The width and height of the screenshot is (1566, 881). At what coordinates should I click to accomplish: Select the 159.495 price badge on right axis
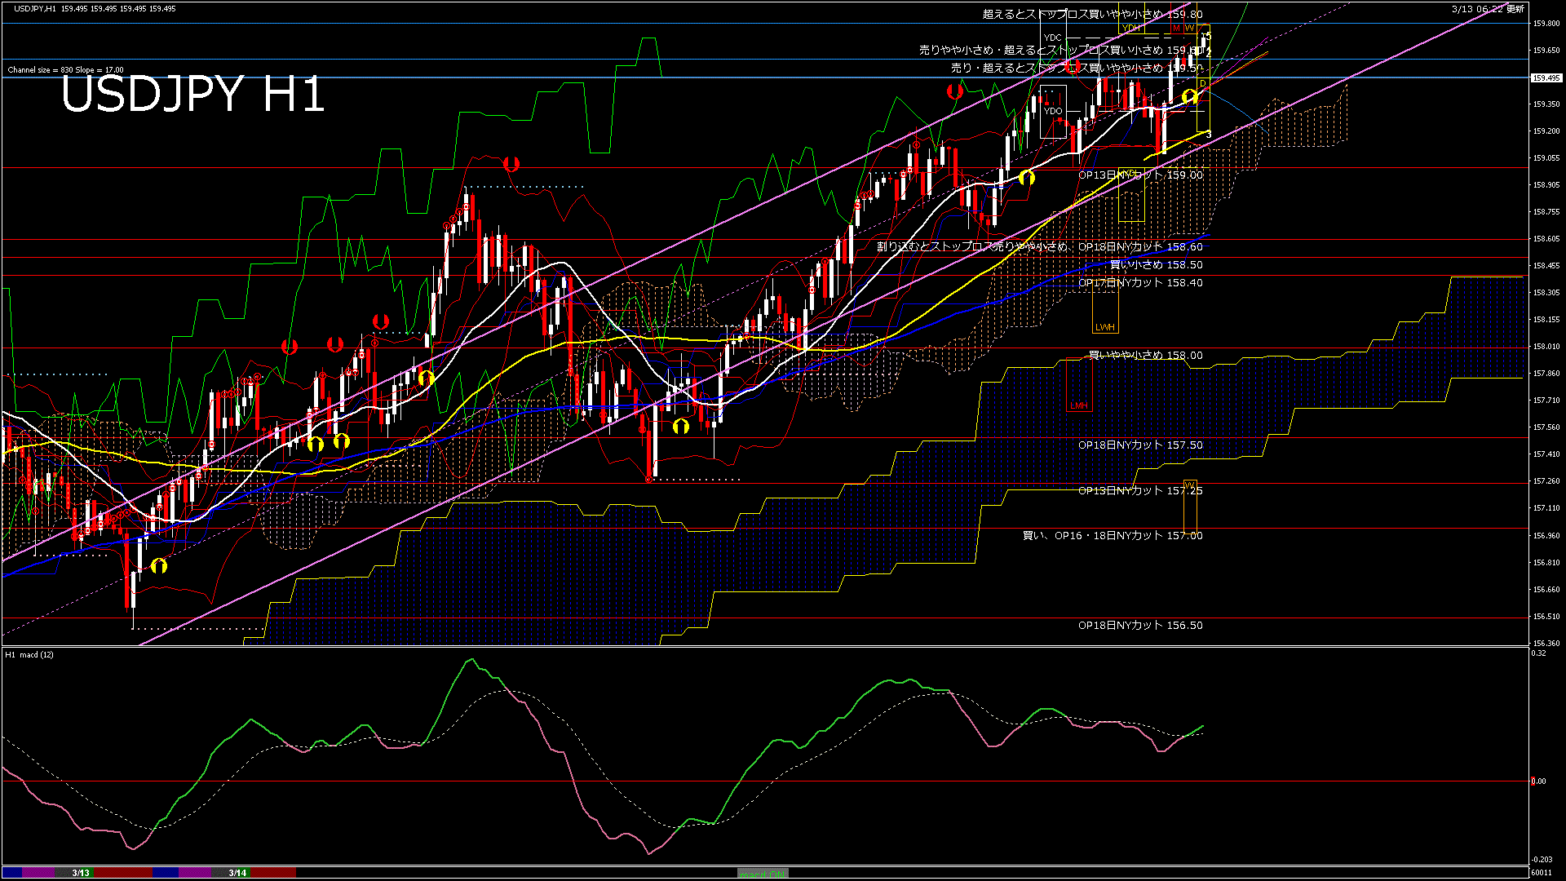coord(1546,77)
